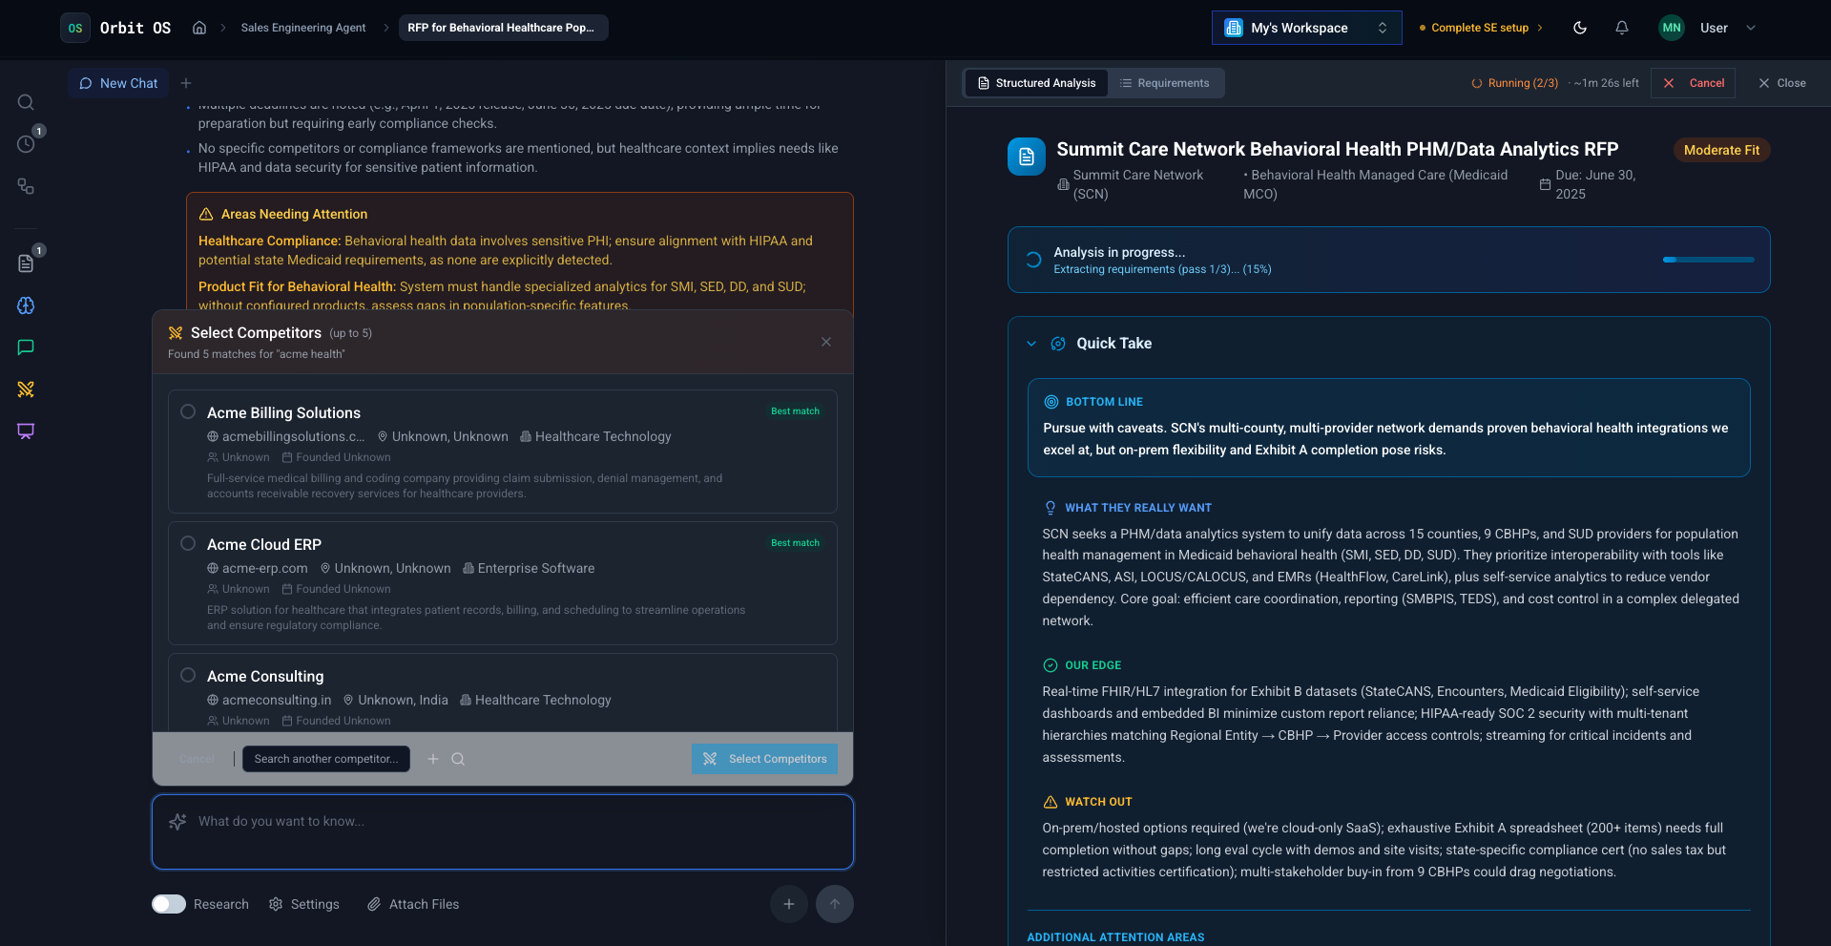Switch to the Structured Analysis tab
Image resolution: width=1831 pixels, height=946 pixels.
(x=1035, y=83)
